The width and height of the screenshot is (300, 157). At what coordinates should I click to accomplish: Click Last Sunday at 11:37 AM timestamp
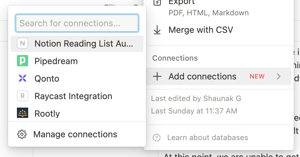pyautogui.click(x=194, y=111)
